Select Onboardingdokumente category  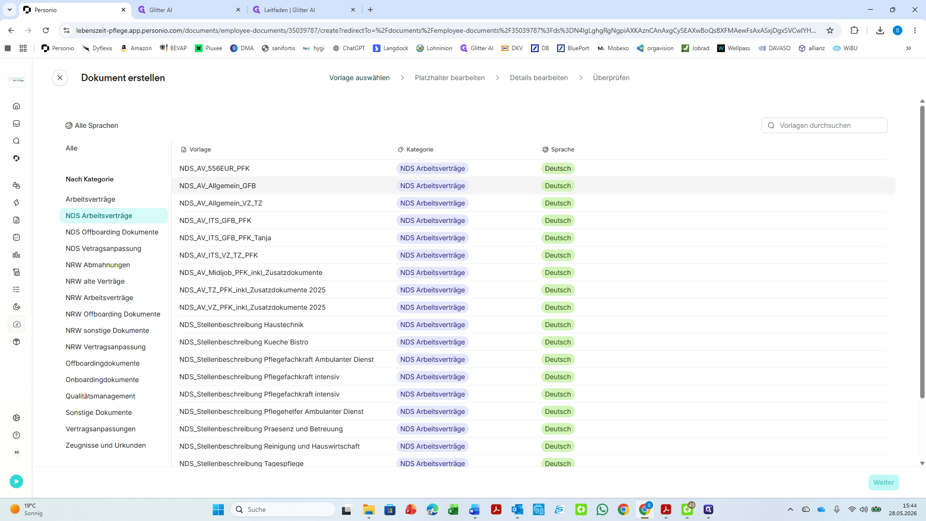click(x=102, y=380)
